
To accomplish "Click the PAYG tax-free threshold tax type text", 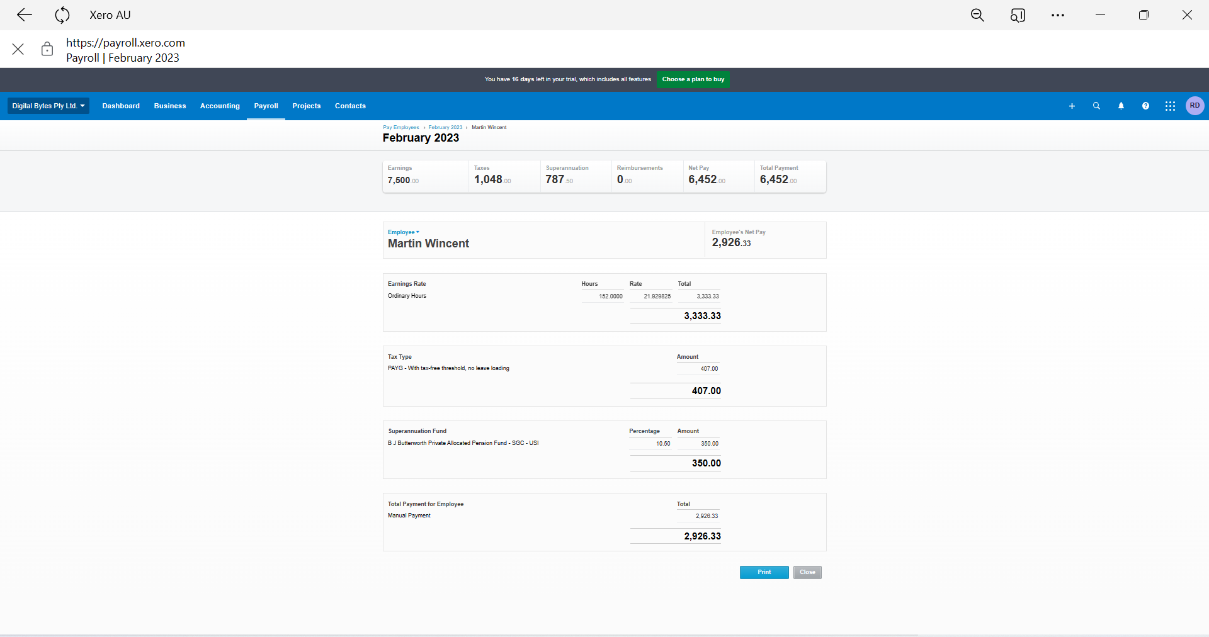I will [448, 368].
